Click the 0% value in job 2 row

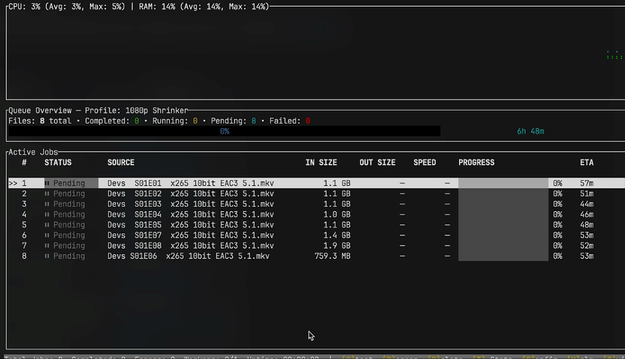(x=558, y=194)
